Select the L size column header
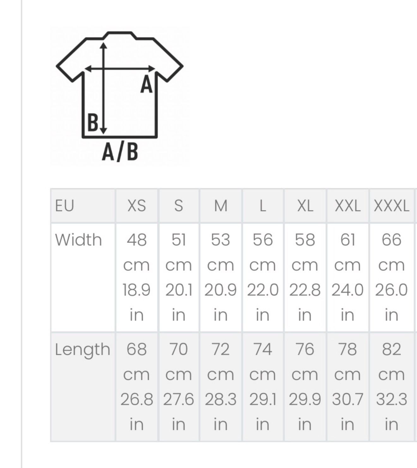 263,206
